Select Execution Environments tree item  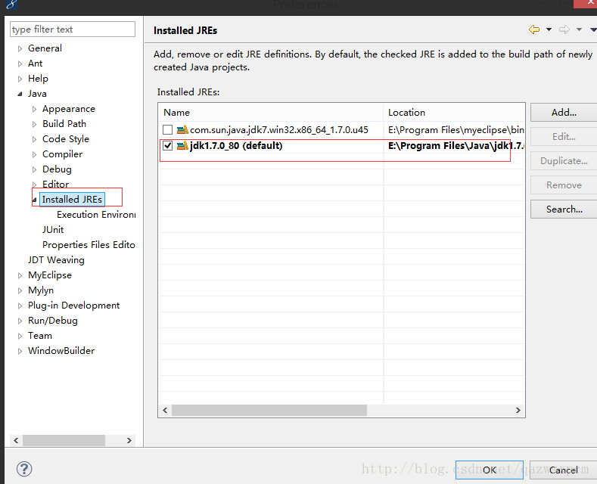click(96, 215)
